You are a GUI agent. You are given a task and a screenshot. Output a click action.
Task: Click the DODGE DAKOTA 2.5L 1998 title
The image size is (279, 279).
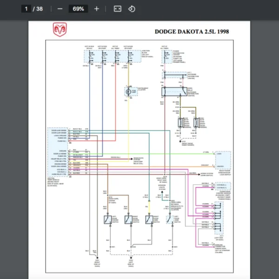191,32
